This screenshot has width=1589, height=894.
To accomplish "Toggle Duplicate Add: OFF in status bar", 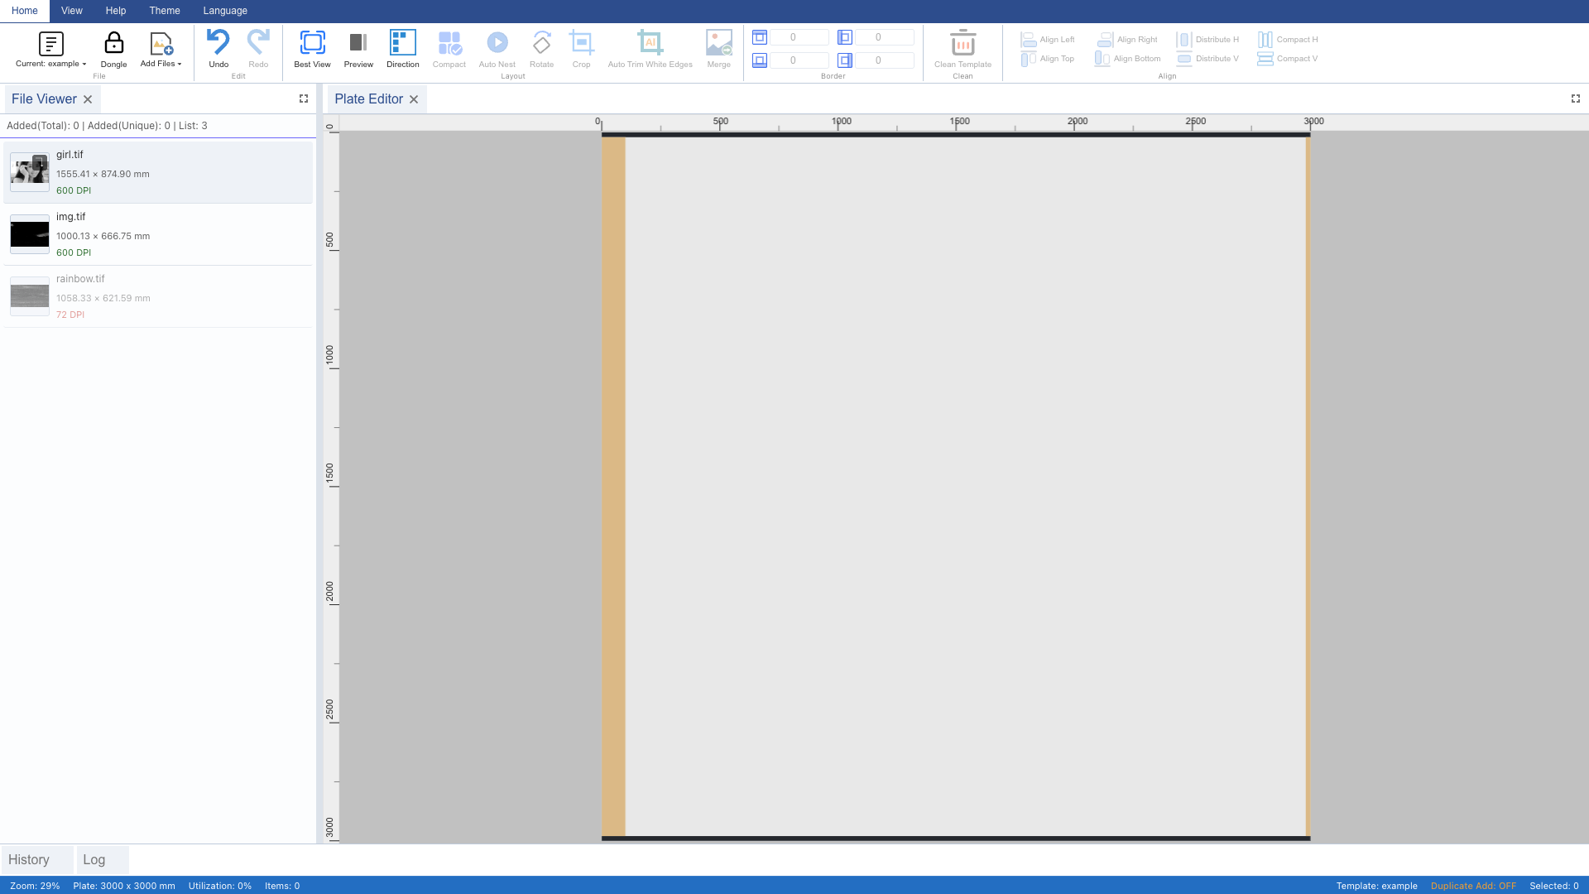I will point(1473,886).
